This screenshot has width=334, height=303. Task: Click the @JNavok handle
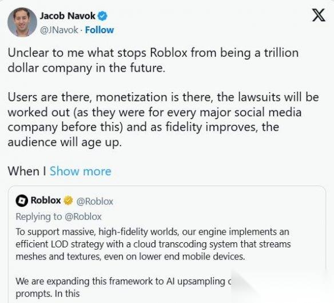click(59, 30)
